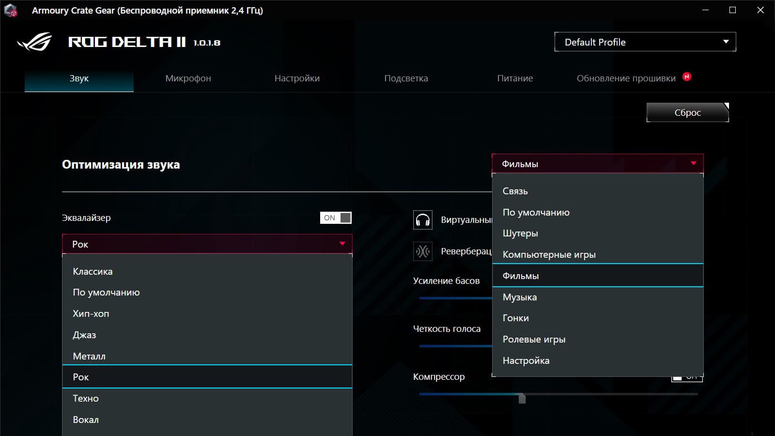Click the red notification badge on firmware update
The width and height of the screenshot is (775, 436).
tap(687, 77)
